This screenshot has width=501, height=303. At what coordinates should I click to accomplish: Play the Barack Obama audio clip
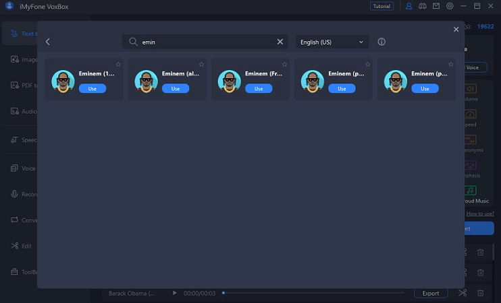coord(174,293)
